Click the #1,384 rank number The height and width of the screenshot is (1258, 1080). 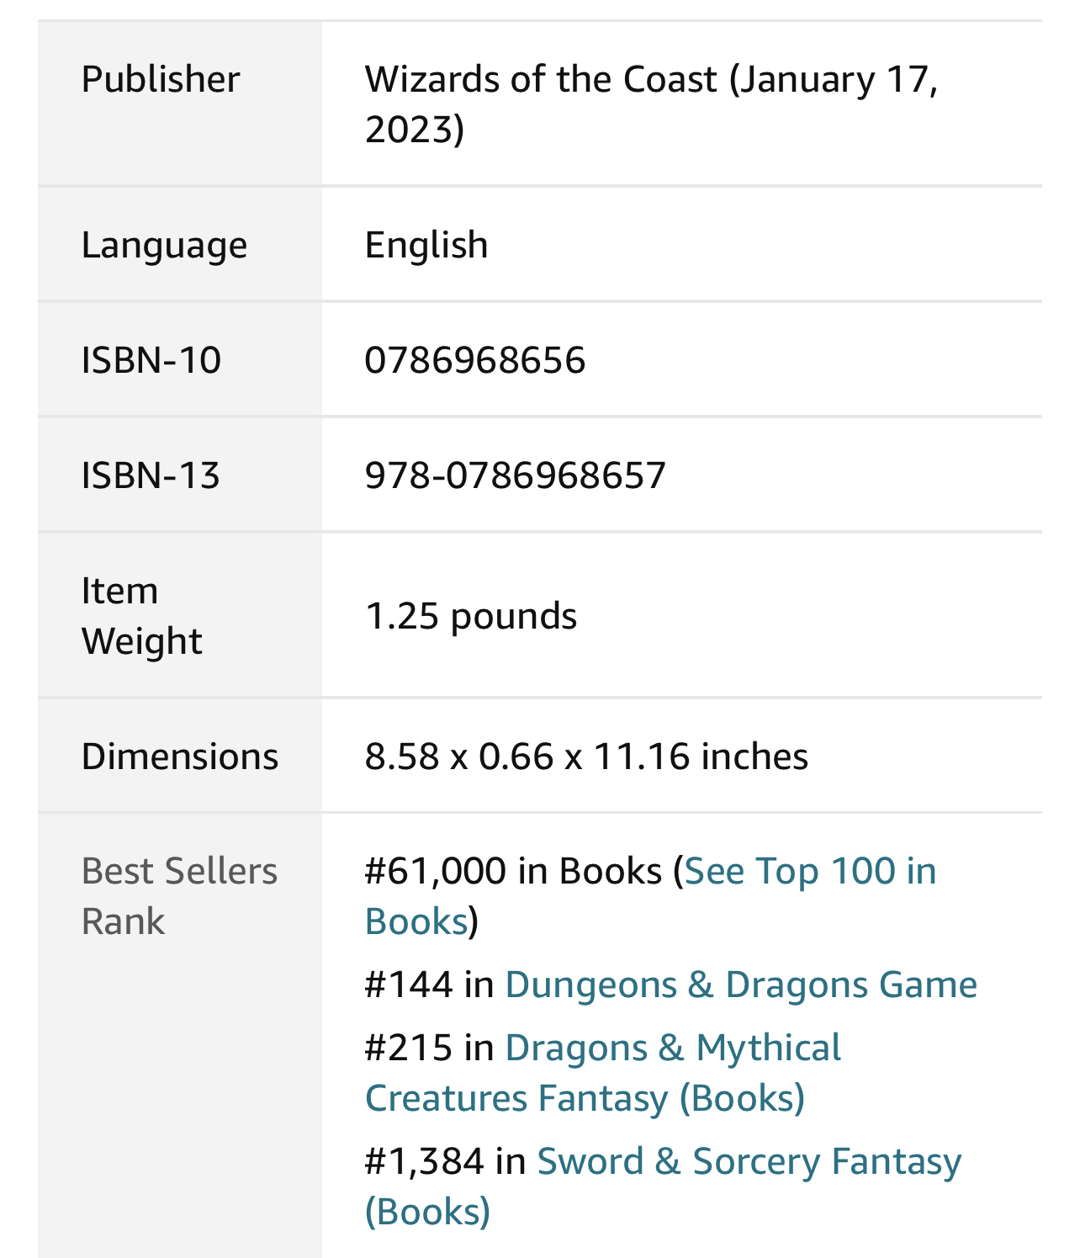tap(424, 1162)
